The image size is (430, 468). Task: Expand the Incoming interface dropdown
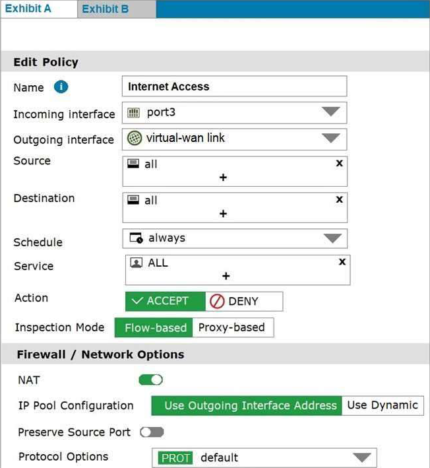pos(330,112)
